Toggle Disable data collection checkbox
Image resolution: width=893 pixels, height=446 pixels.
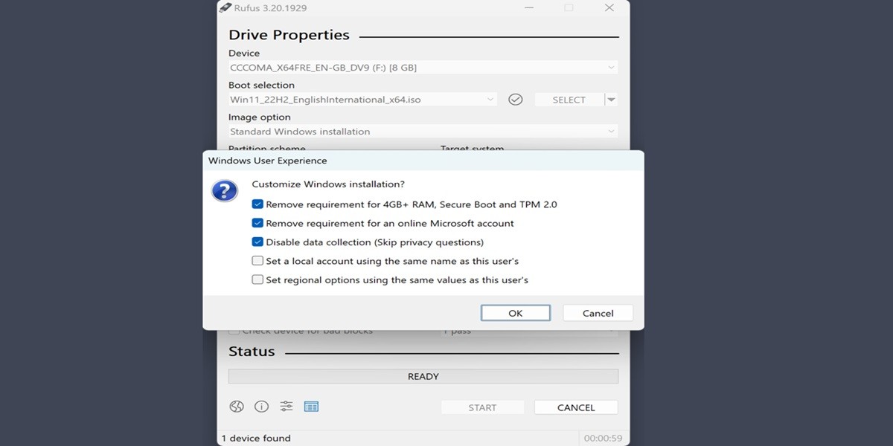257,242
